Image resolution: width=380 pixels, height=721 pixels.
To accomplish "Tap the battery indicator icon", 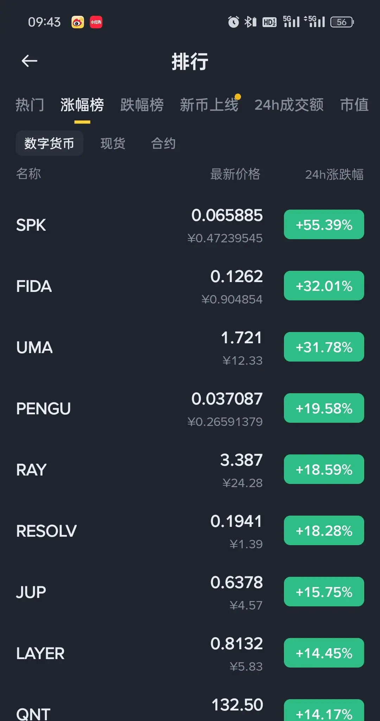I will (x=342, y=22).
